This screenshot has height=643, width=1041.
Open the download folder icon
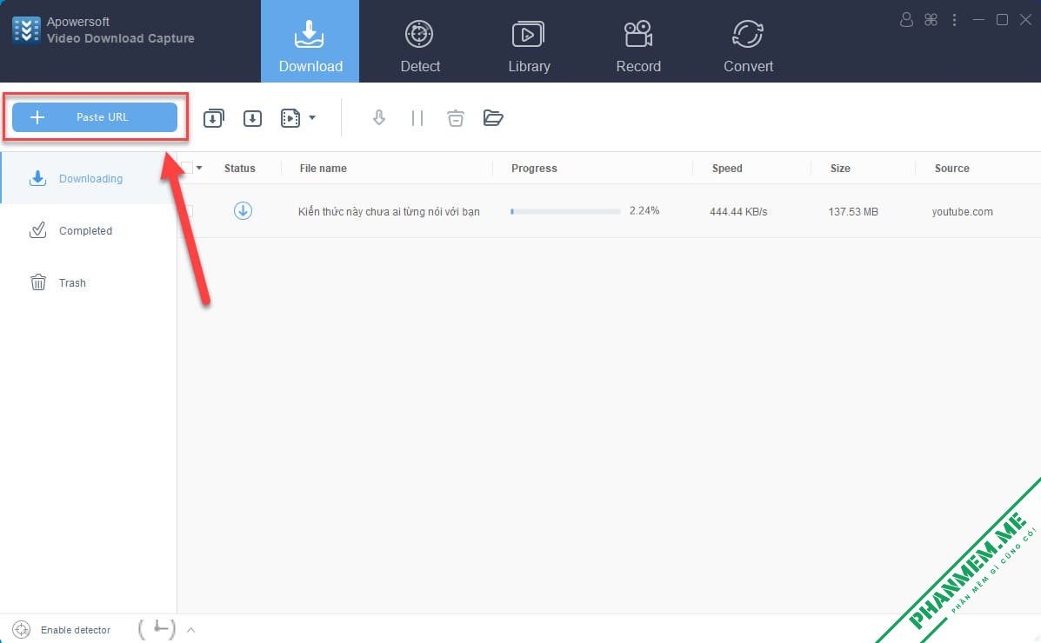click(x=492, y=118)
